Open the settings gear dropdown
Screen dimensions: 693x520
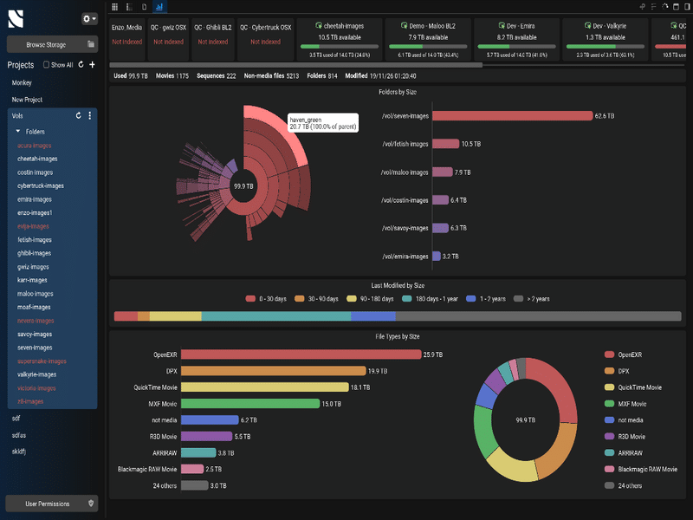(88, 18)
